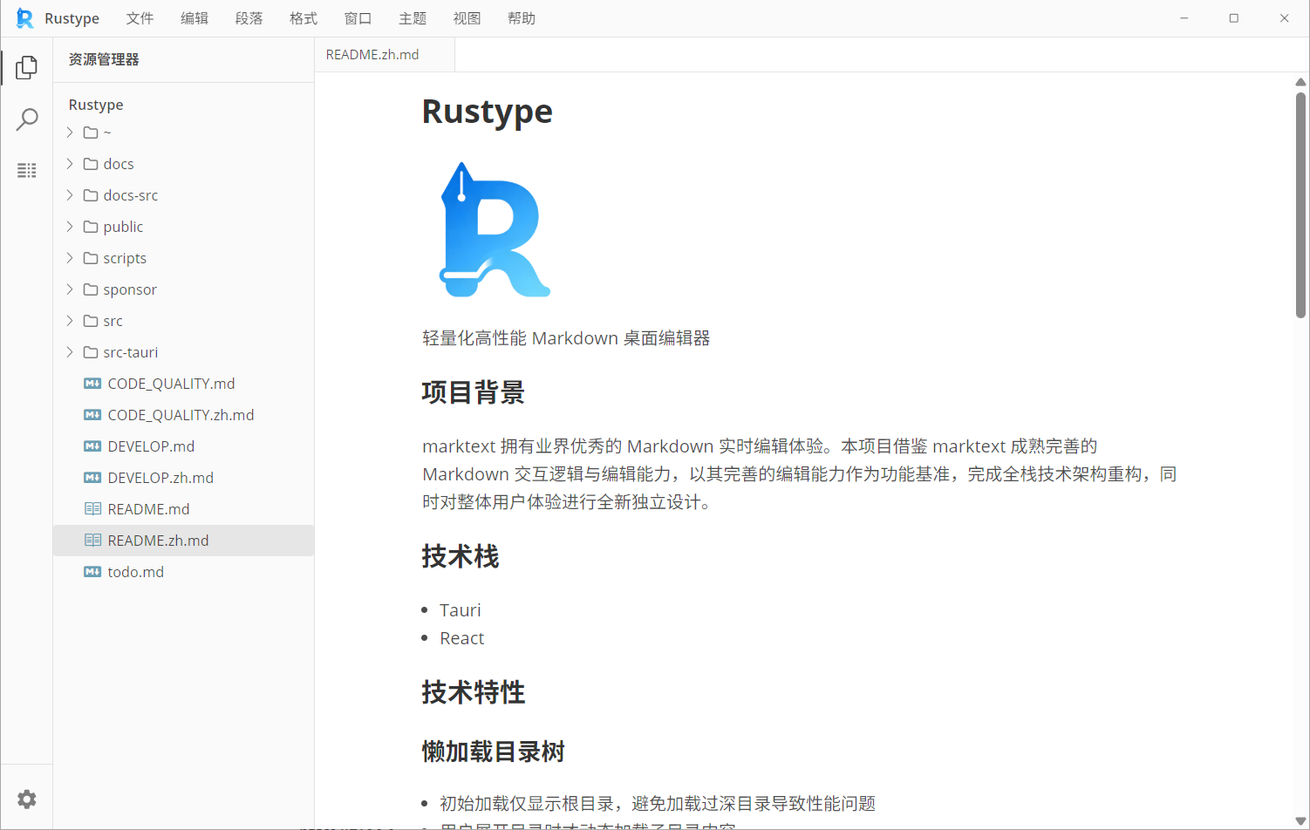Open the Explorer files sidebar icon
This screenshot has width=1310, height=830.
pos(27,67)
